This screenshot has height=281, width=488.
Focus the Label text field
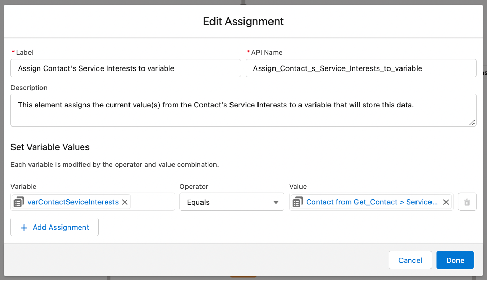point(126,68)
